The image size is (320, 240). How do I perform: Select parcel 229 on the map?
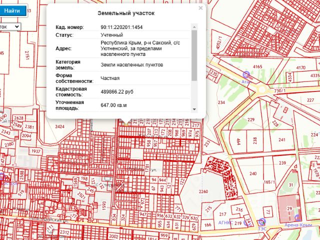click(251, 119)
